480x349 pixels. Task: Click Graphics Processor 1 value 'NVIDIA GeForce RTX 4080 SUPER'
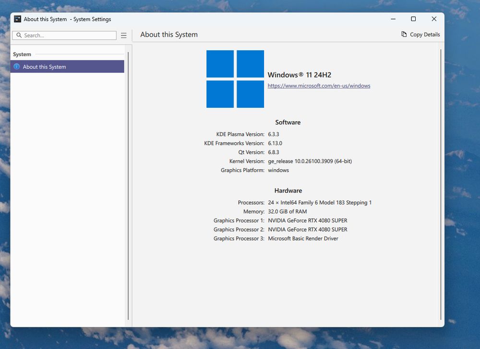click(308, 221)
